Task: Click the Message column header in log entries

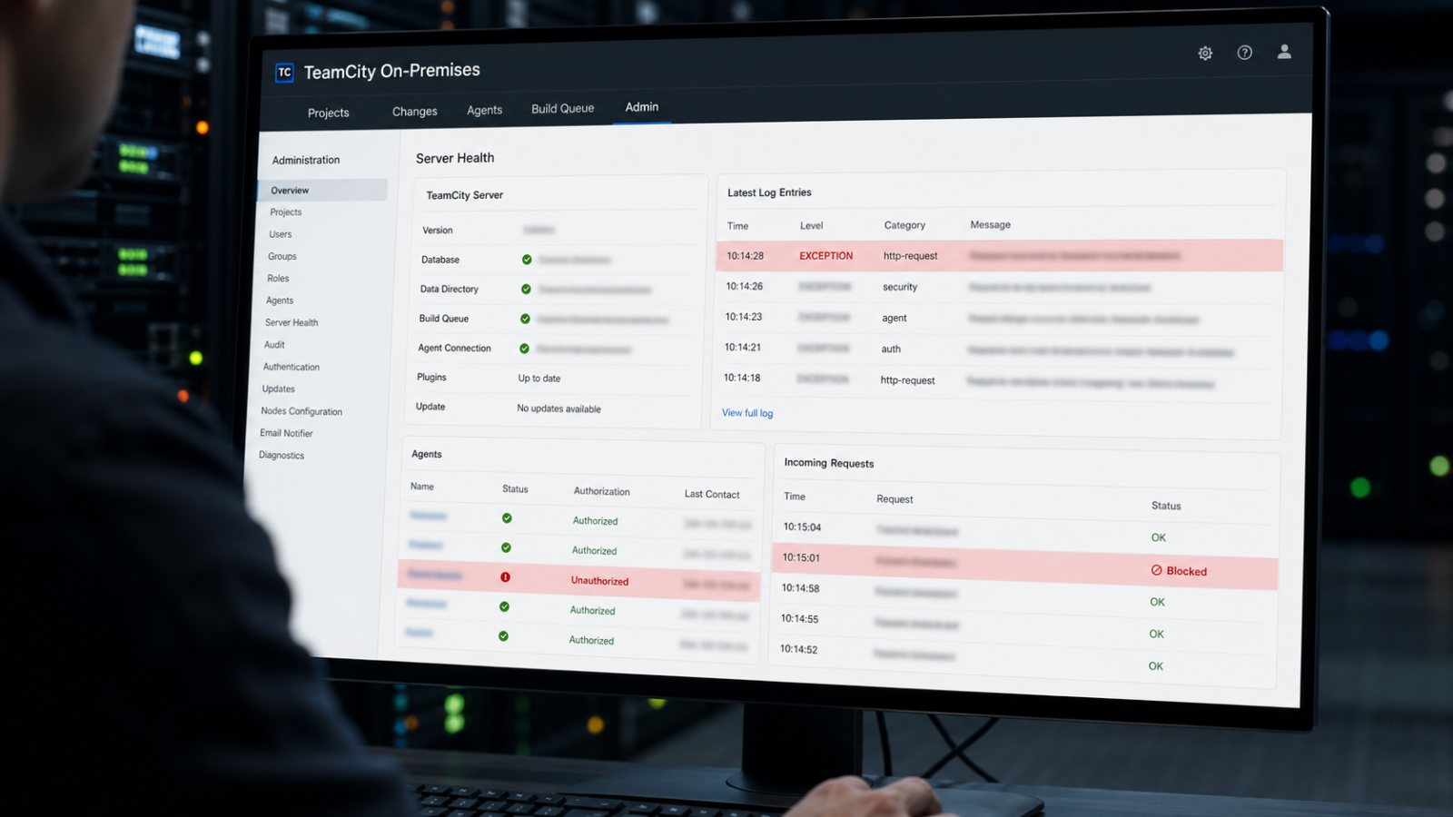Action: click(990, 225)
